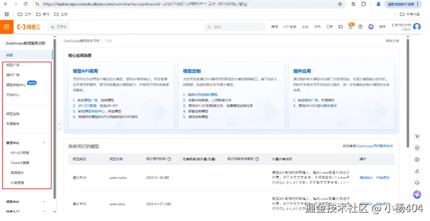Open 支持 in top navigation

click(x=317, y=27)
